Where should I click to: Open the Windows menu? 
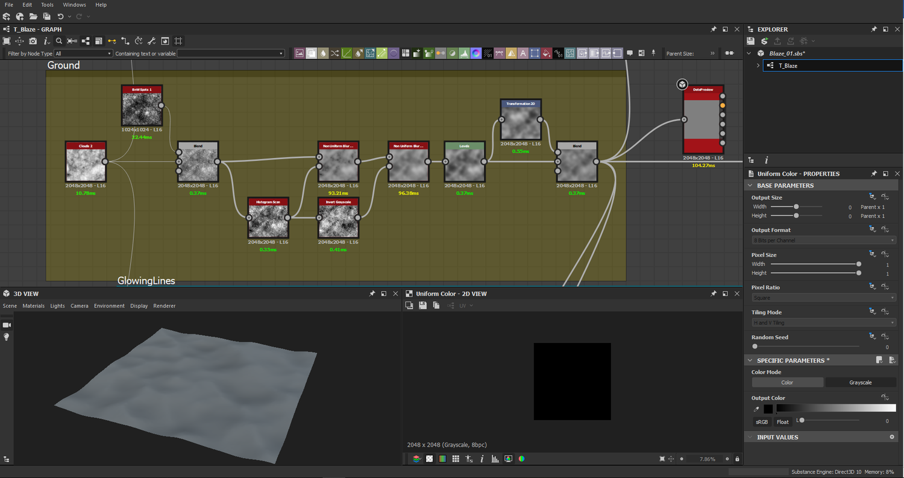tap(74, 5)
